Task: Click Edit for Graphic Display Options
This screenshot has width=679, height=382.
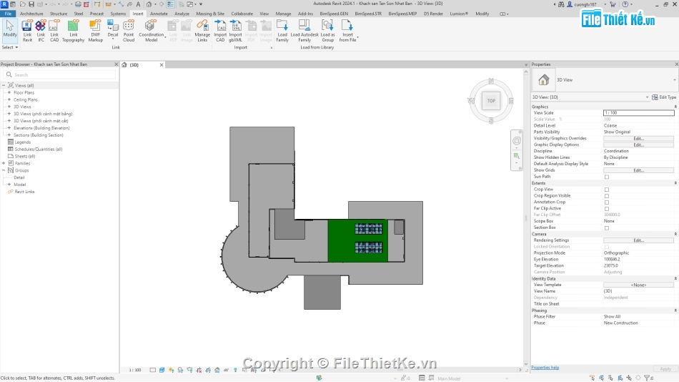Action: 639,145
